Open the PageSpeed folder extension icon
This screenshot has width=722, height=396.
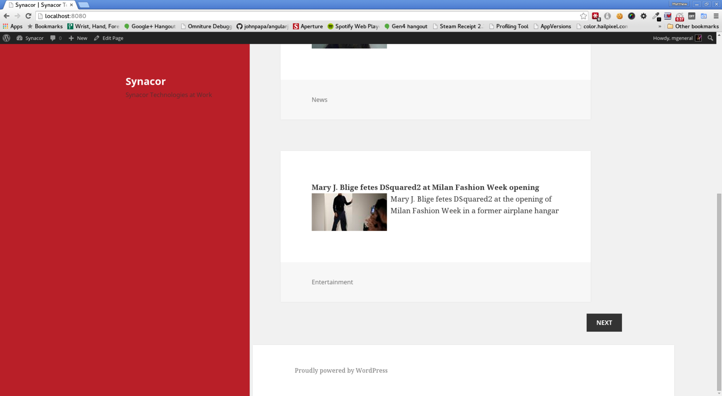click(703, 16)
